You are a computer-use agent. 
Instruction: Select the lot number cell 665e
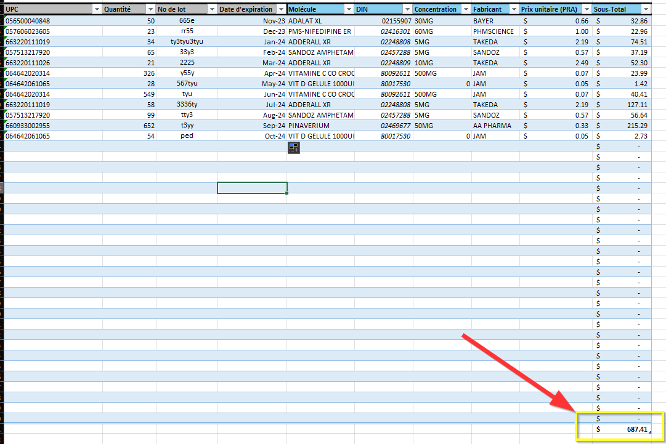pos(187,21)
